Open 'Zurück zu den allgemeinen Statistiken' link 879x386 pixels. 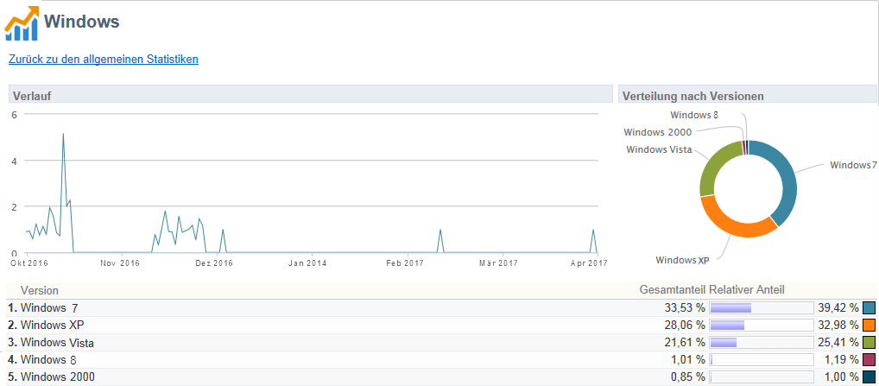[103, 59]
